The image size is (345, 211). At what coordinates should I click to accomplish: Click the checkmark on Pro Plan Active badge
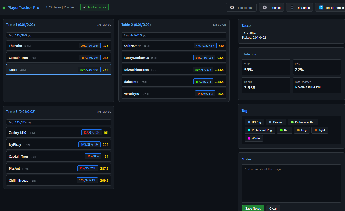tap(85, 7)
